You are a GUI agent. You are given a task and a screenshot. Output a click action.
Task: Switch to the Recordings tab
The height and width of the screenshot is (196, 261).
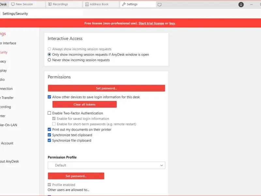click(64, 4)
